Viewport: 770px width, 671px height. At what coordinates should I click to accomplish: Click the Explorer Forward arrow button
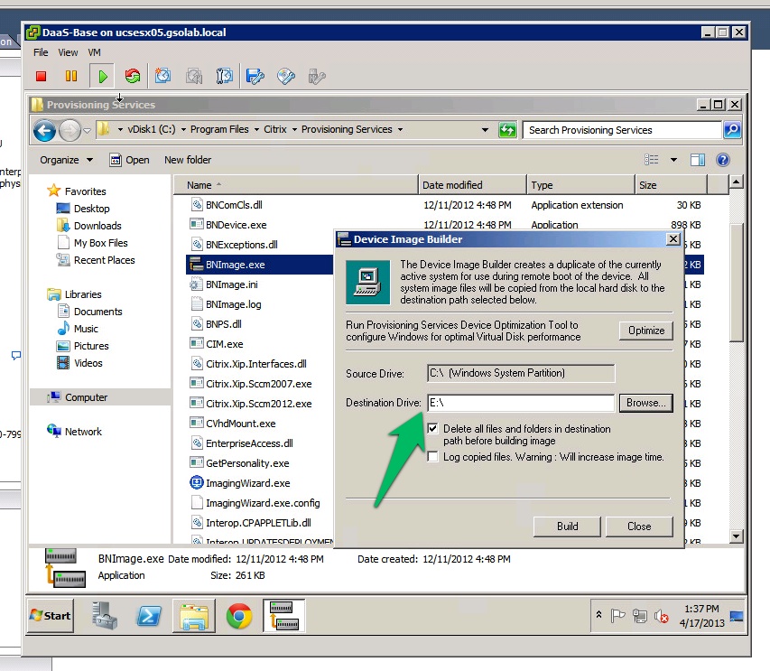point(70,131)
